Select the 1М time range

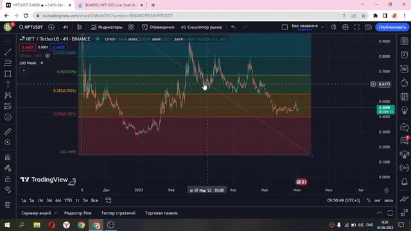click(40, 200)
